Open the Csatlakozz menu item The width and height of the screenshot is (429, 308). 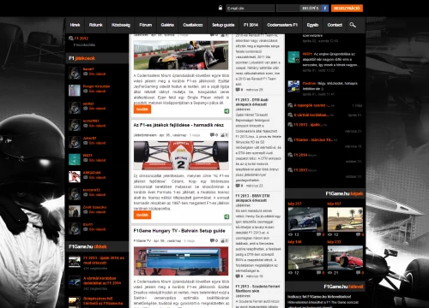[193, 25]
